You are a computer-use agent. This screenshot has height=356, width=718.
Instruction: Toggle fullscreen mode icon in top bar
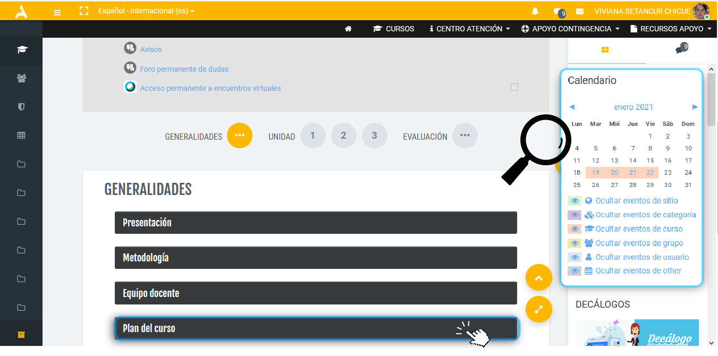(83, 11)
